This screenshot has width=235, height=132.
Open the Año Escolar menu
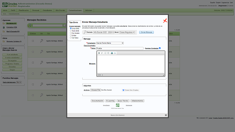[x=60, y=10]
